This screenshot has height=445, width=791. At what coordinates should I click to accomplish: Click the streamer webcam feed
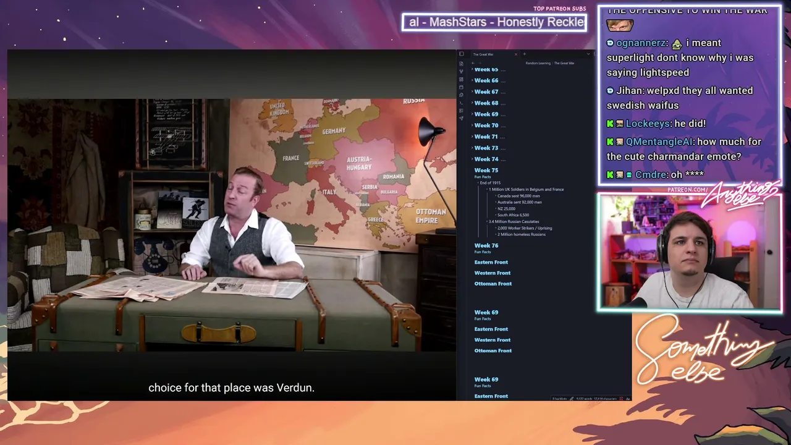pyautogui.click(x=690, y=252)
